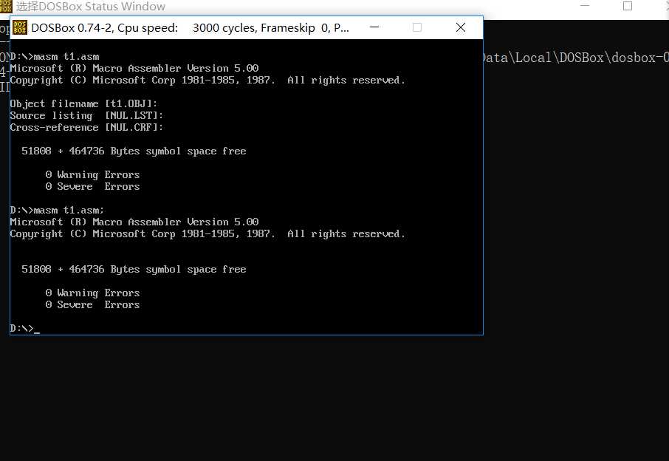Click the last '0 Severe Errors' line
The image size is (669, 461).
(92, 305)
